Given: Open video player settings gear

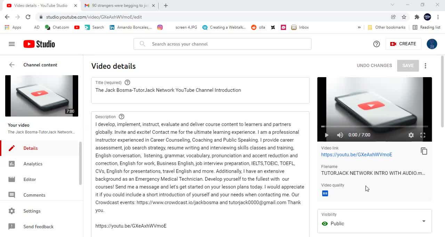Looking at the screenshot, I should pos(411,135).
